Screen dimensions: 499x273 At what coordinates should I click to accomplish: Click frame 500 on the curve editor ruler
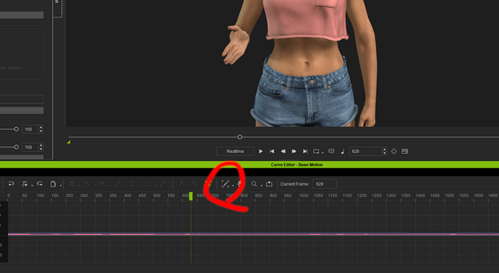click(157, 196)
